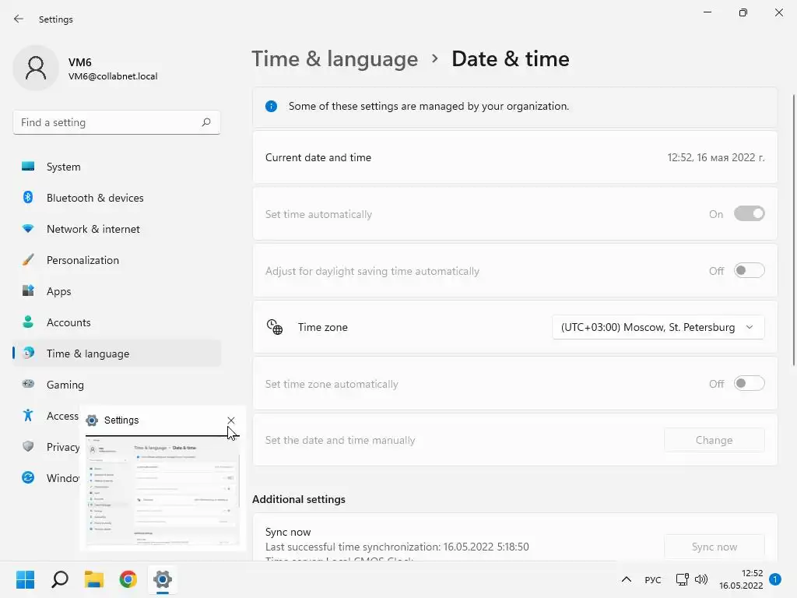Viewport: 797px width, 598px height.
Task: Click the Settings gear on taskbar
Action: (x=163, y=579)
